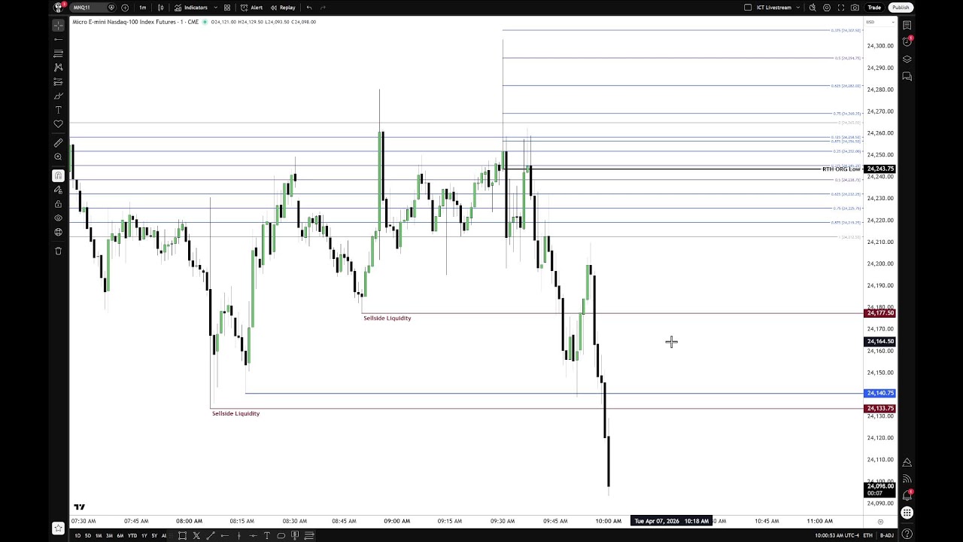Open the 1m timeframe dropdown
This screenshot has height=542, width=963.
tap(143, 8)
